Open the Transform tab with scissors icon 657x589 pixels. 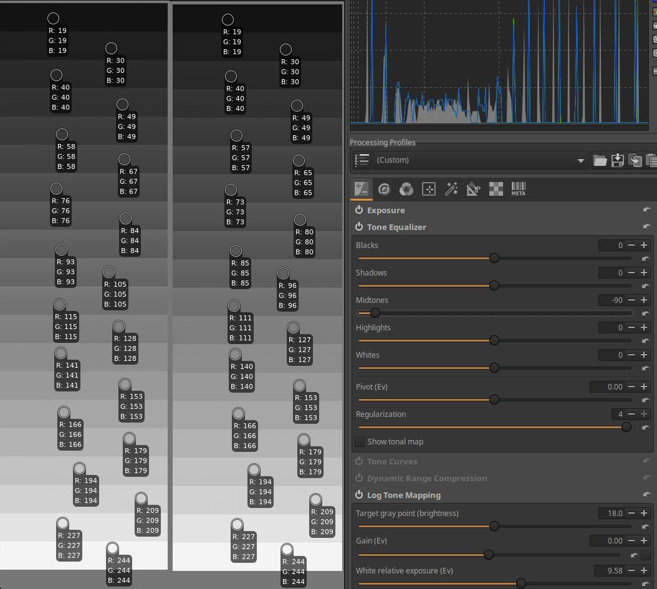(x=473, y=189)
